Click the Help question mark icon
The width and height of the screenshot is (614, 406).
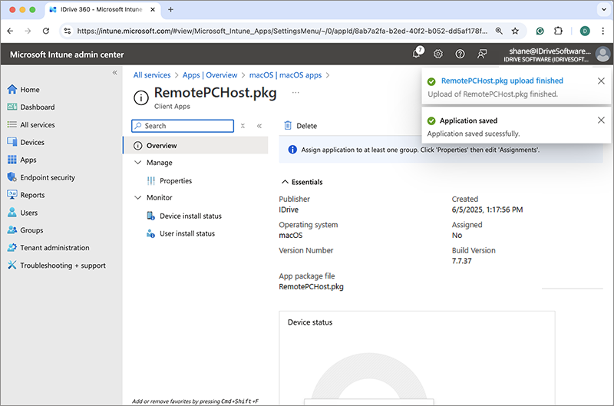tap(460, 54)
